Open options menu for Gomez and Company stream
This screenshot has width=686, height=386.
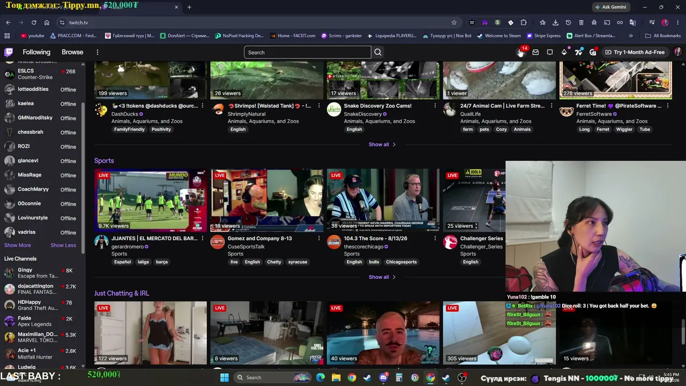[318, 238]
